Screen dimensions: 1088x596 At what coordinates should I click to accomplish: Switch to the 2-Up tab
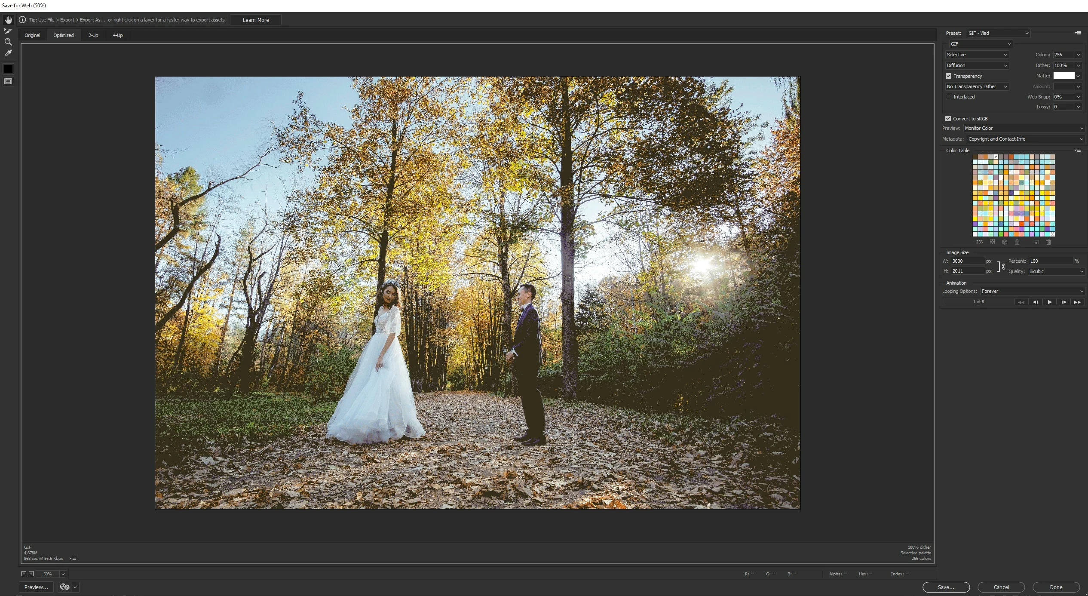pos(93,35)
